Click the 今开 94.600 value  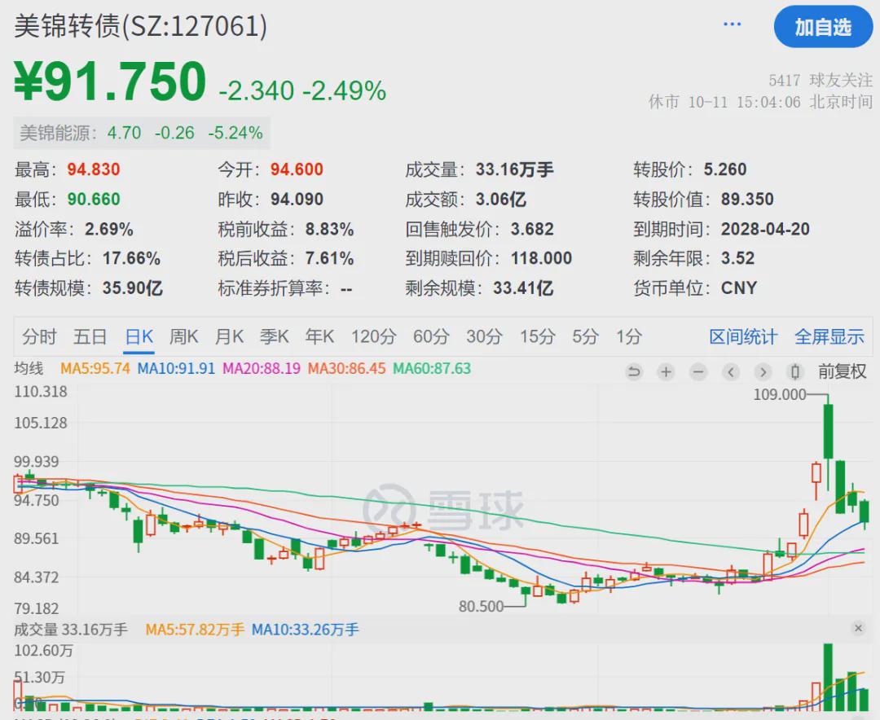point(297,169)
